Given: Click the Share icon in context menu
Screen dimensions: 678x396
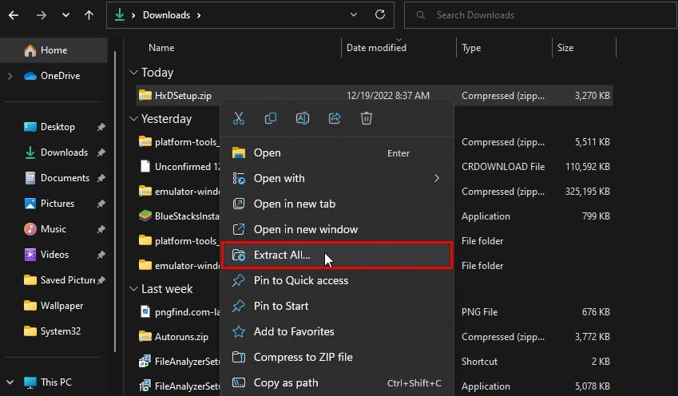Looking at the screenshot, I should [335, 118].
